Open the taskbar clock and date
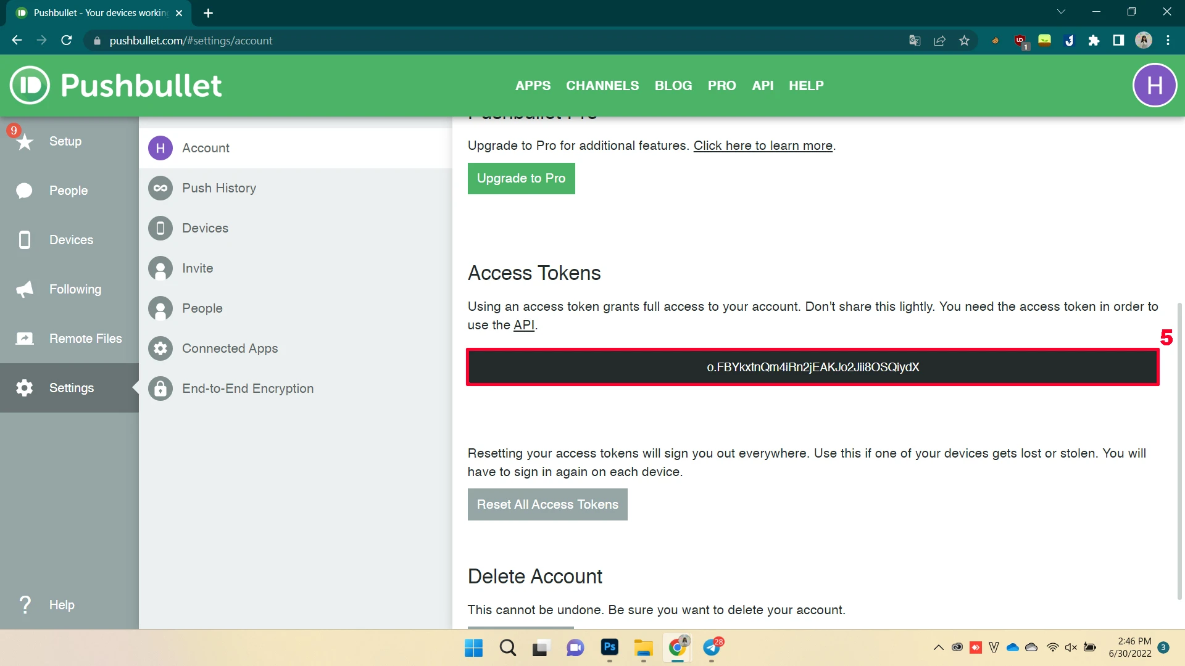Viewport: 1185px width, 666px height. [x=1129, y=647]
